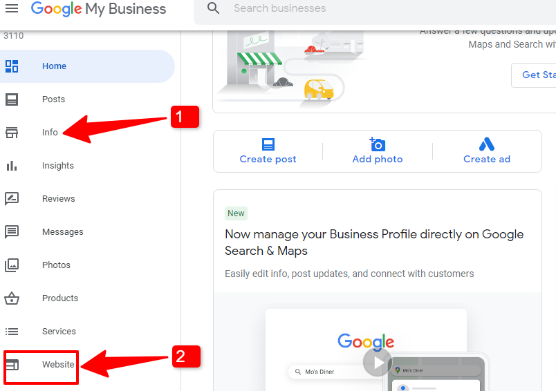Click the Create ad label

point(487,160)
